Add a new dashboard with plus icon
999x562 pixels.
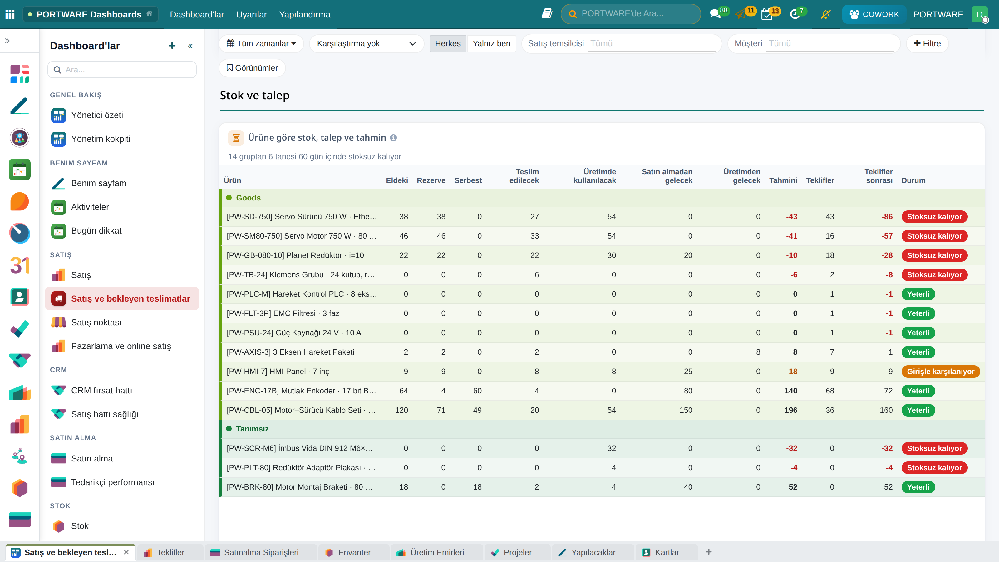pos(172,46)
